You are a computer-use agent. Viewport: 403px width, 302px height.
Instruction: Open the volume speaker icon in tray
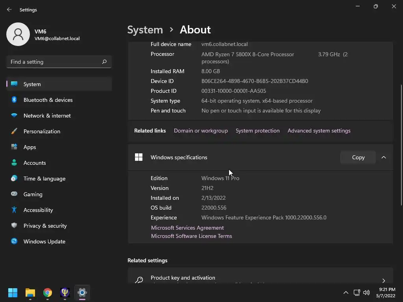(366, 293)
